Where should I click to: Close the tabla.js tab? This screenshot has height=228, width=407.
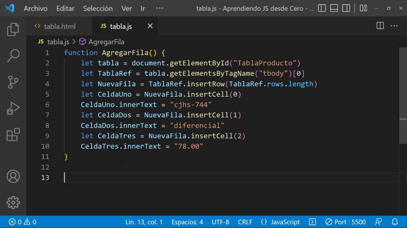(150, 26)
